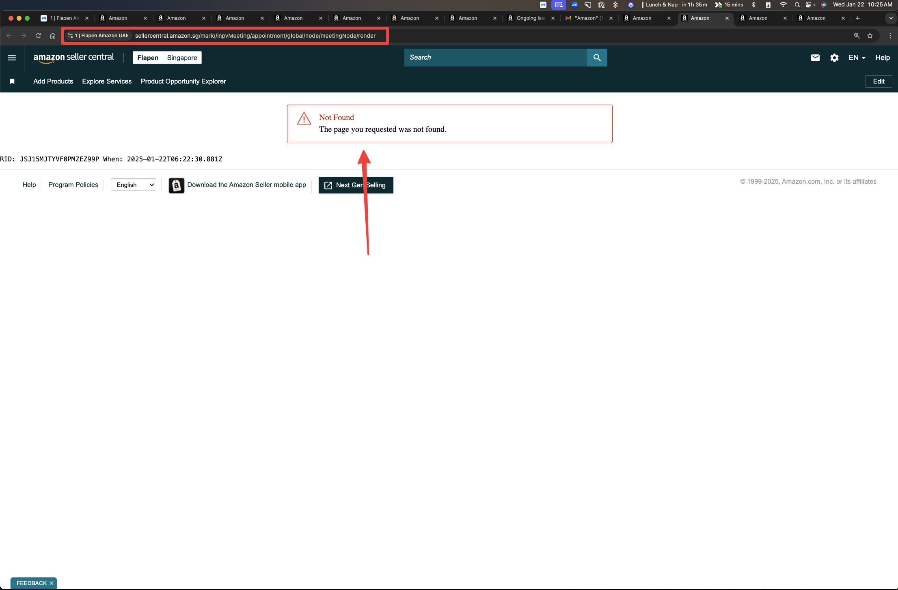Click the Wi-Fi icon in the menu bar

pos(783,5)
